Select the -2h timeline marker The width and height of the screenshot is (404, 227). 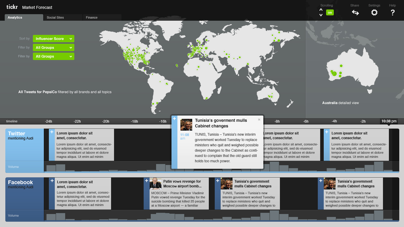coord(363,121)
